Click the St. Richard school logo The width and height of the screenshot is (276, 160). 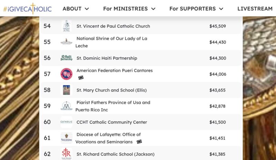(x=66, y=154)
